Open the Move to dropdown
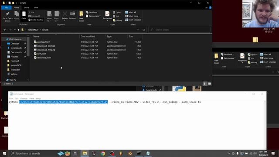The height and width of the screenshot is (157, 279). (49, 17)
